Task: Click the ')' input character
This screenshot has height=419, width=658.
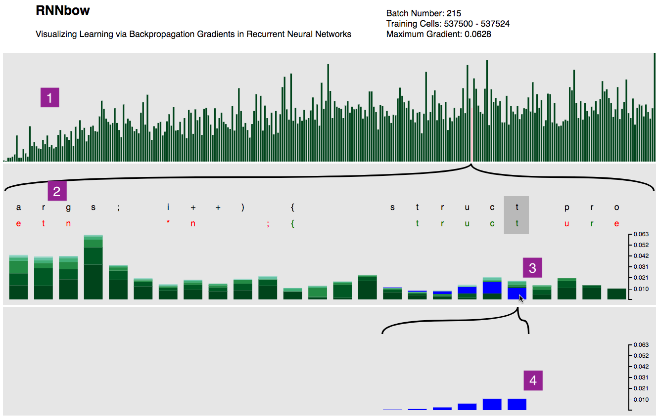Action: point(243,208)
